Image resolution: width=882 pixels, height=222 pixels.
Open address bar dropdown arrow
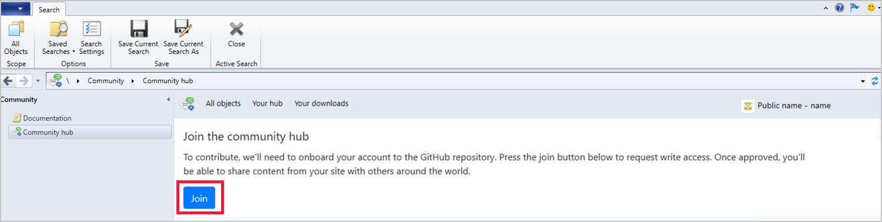coord(863,81)
